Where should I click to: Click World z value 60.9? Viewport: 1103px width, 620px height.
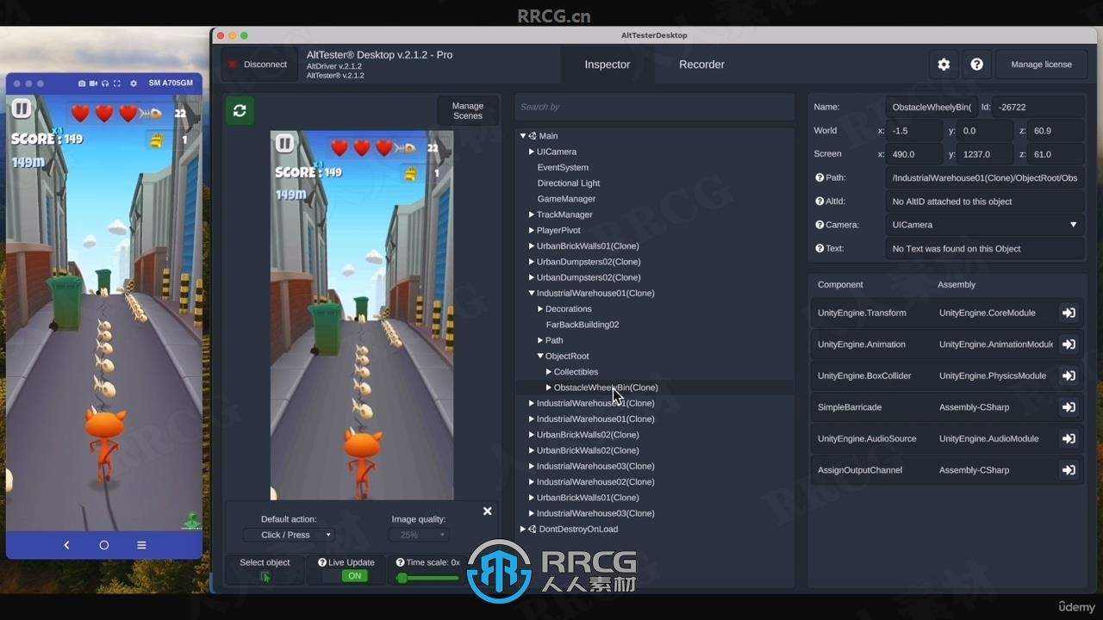click(1056, 131)
